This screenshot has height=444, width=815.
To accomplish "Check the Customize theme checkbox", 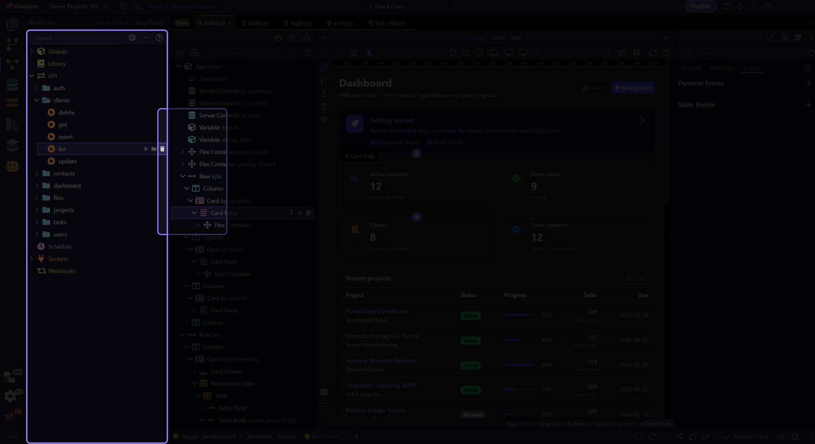I will pyautogui.click(x=373, y=142).
